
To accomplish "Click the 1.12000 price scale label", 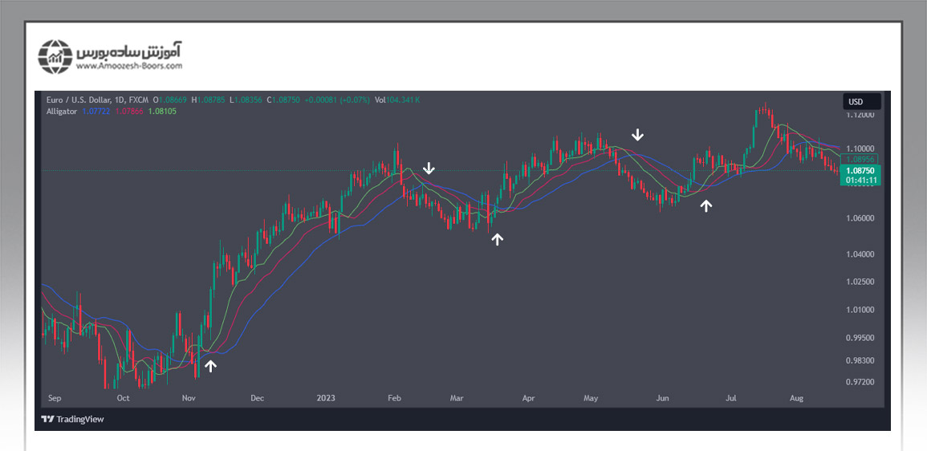I will coord(860,116).
